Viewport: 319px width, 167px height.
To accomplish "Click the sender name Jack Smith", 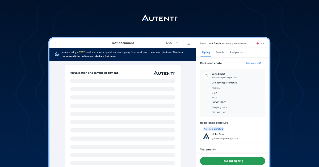I will click(x=214, y=43).
